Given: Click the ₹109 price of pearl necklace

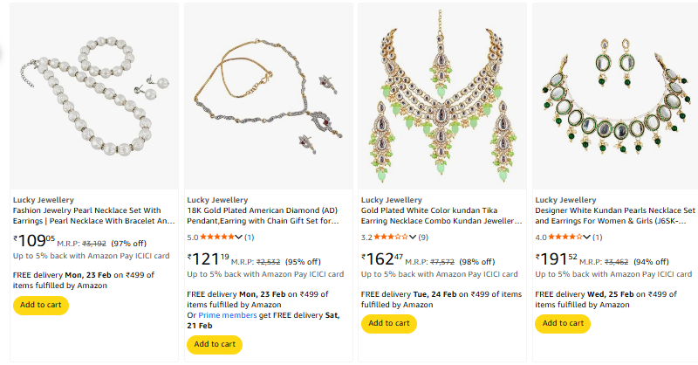Looking at the screenshot, I should pyautogui.click(x=35, y=240).
